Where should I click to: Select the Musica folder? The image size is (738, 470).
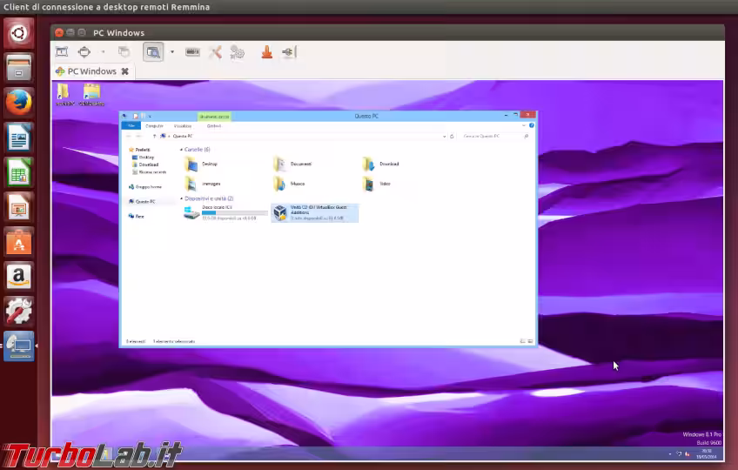(x=290, y=184)
